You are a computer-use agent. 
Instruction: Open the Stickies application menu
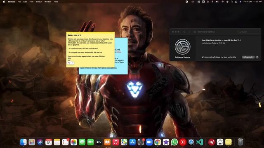(x=11, y=2)
